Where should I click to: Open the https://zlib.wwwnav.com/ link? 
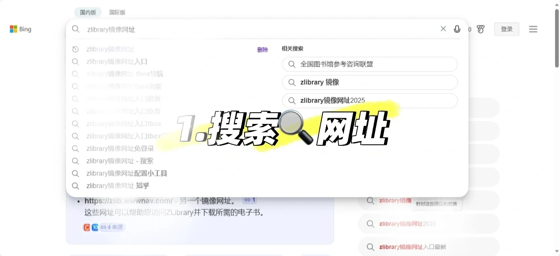pyautogui.click(x=129, y=201)
